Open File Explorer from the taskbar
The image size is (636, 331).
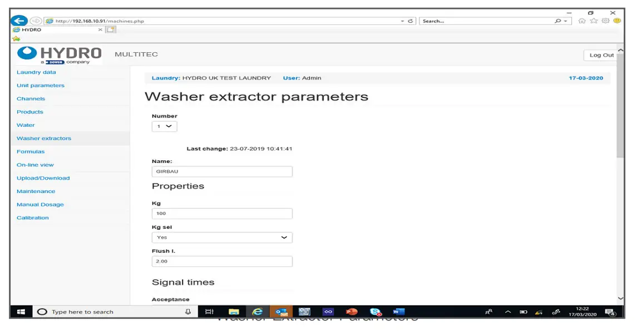(233, 312)
